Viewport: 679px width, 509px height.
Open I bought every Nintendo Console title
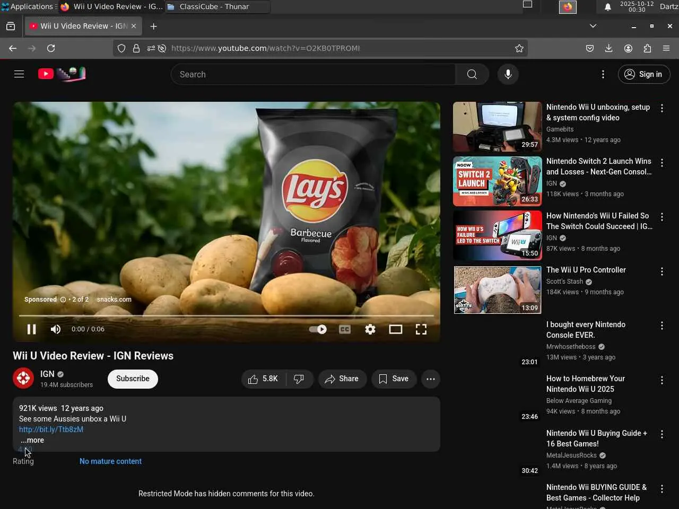tap(586, 330)
